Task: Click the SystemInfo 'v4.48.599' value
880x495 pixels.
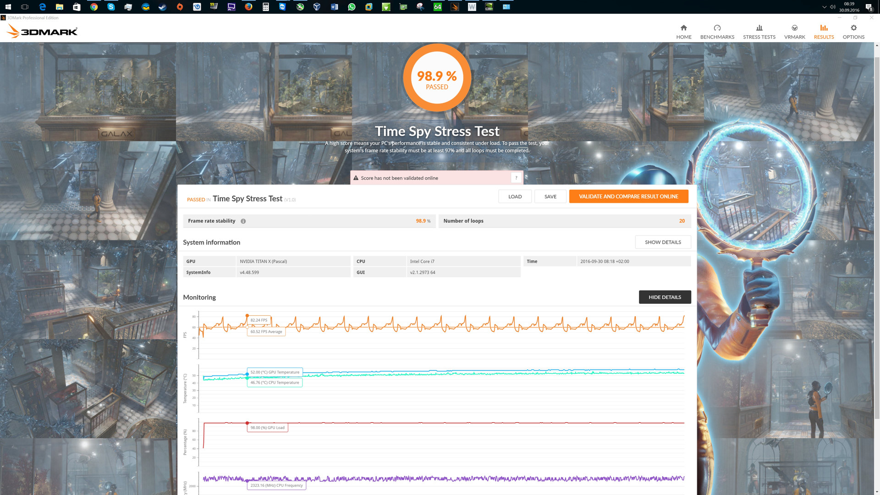Action: (x=249, y=272)
